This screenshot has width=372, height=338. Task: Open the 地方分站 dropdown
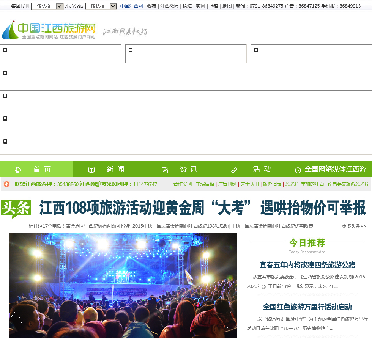(101, 6)
